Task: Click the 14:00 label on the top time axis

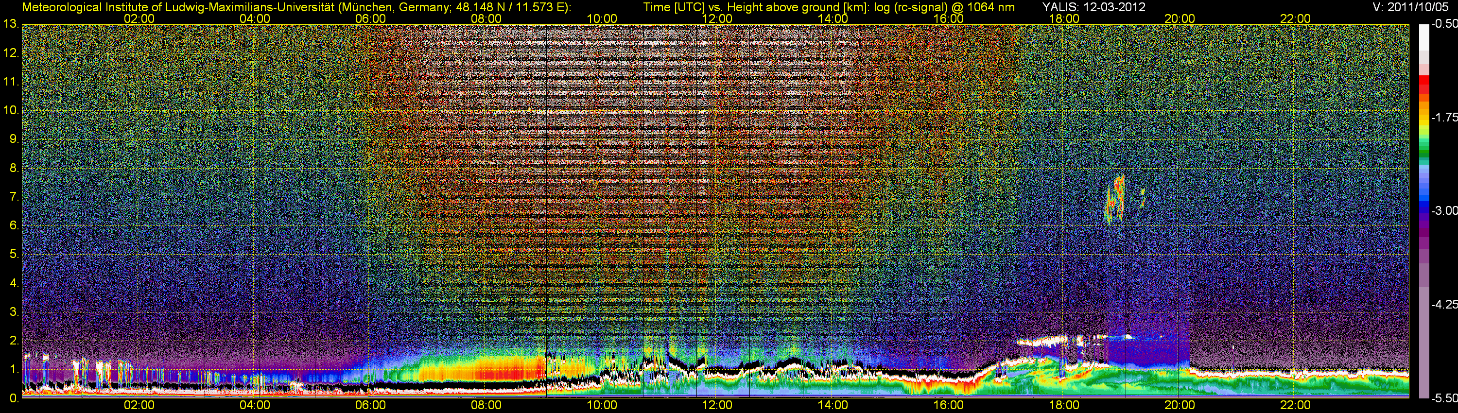Action: coord(833,18)
